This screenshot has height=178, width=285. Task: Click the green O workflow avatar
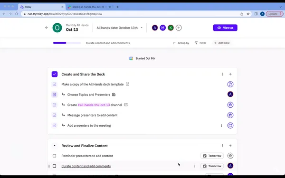coord(57,28)
